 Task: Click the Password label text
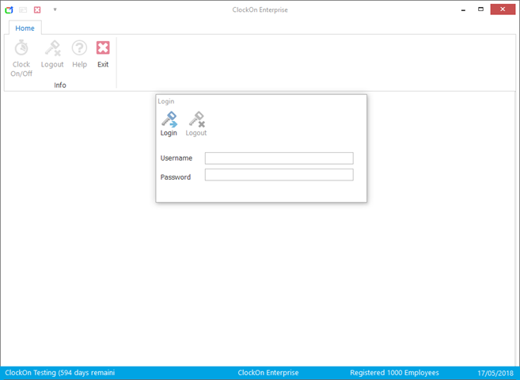pyautogui.click(x=176, y=177)
